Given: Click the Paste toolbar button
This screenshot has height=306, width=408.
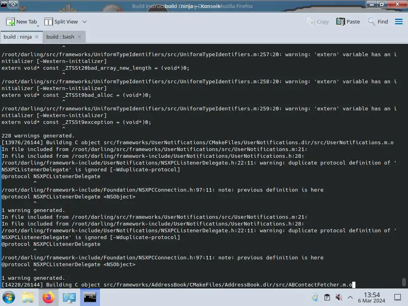Looking at the screenshot, I should pos(348,22).
